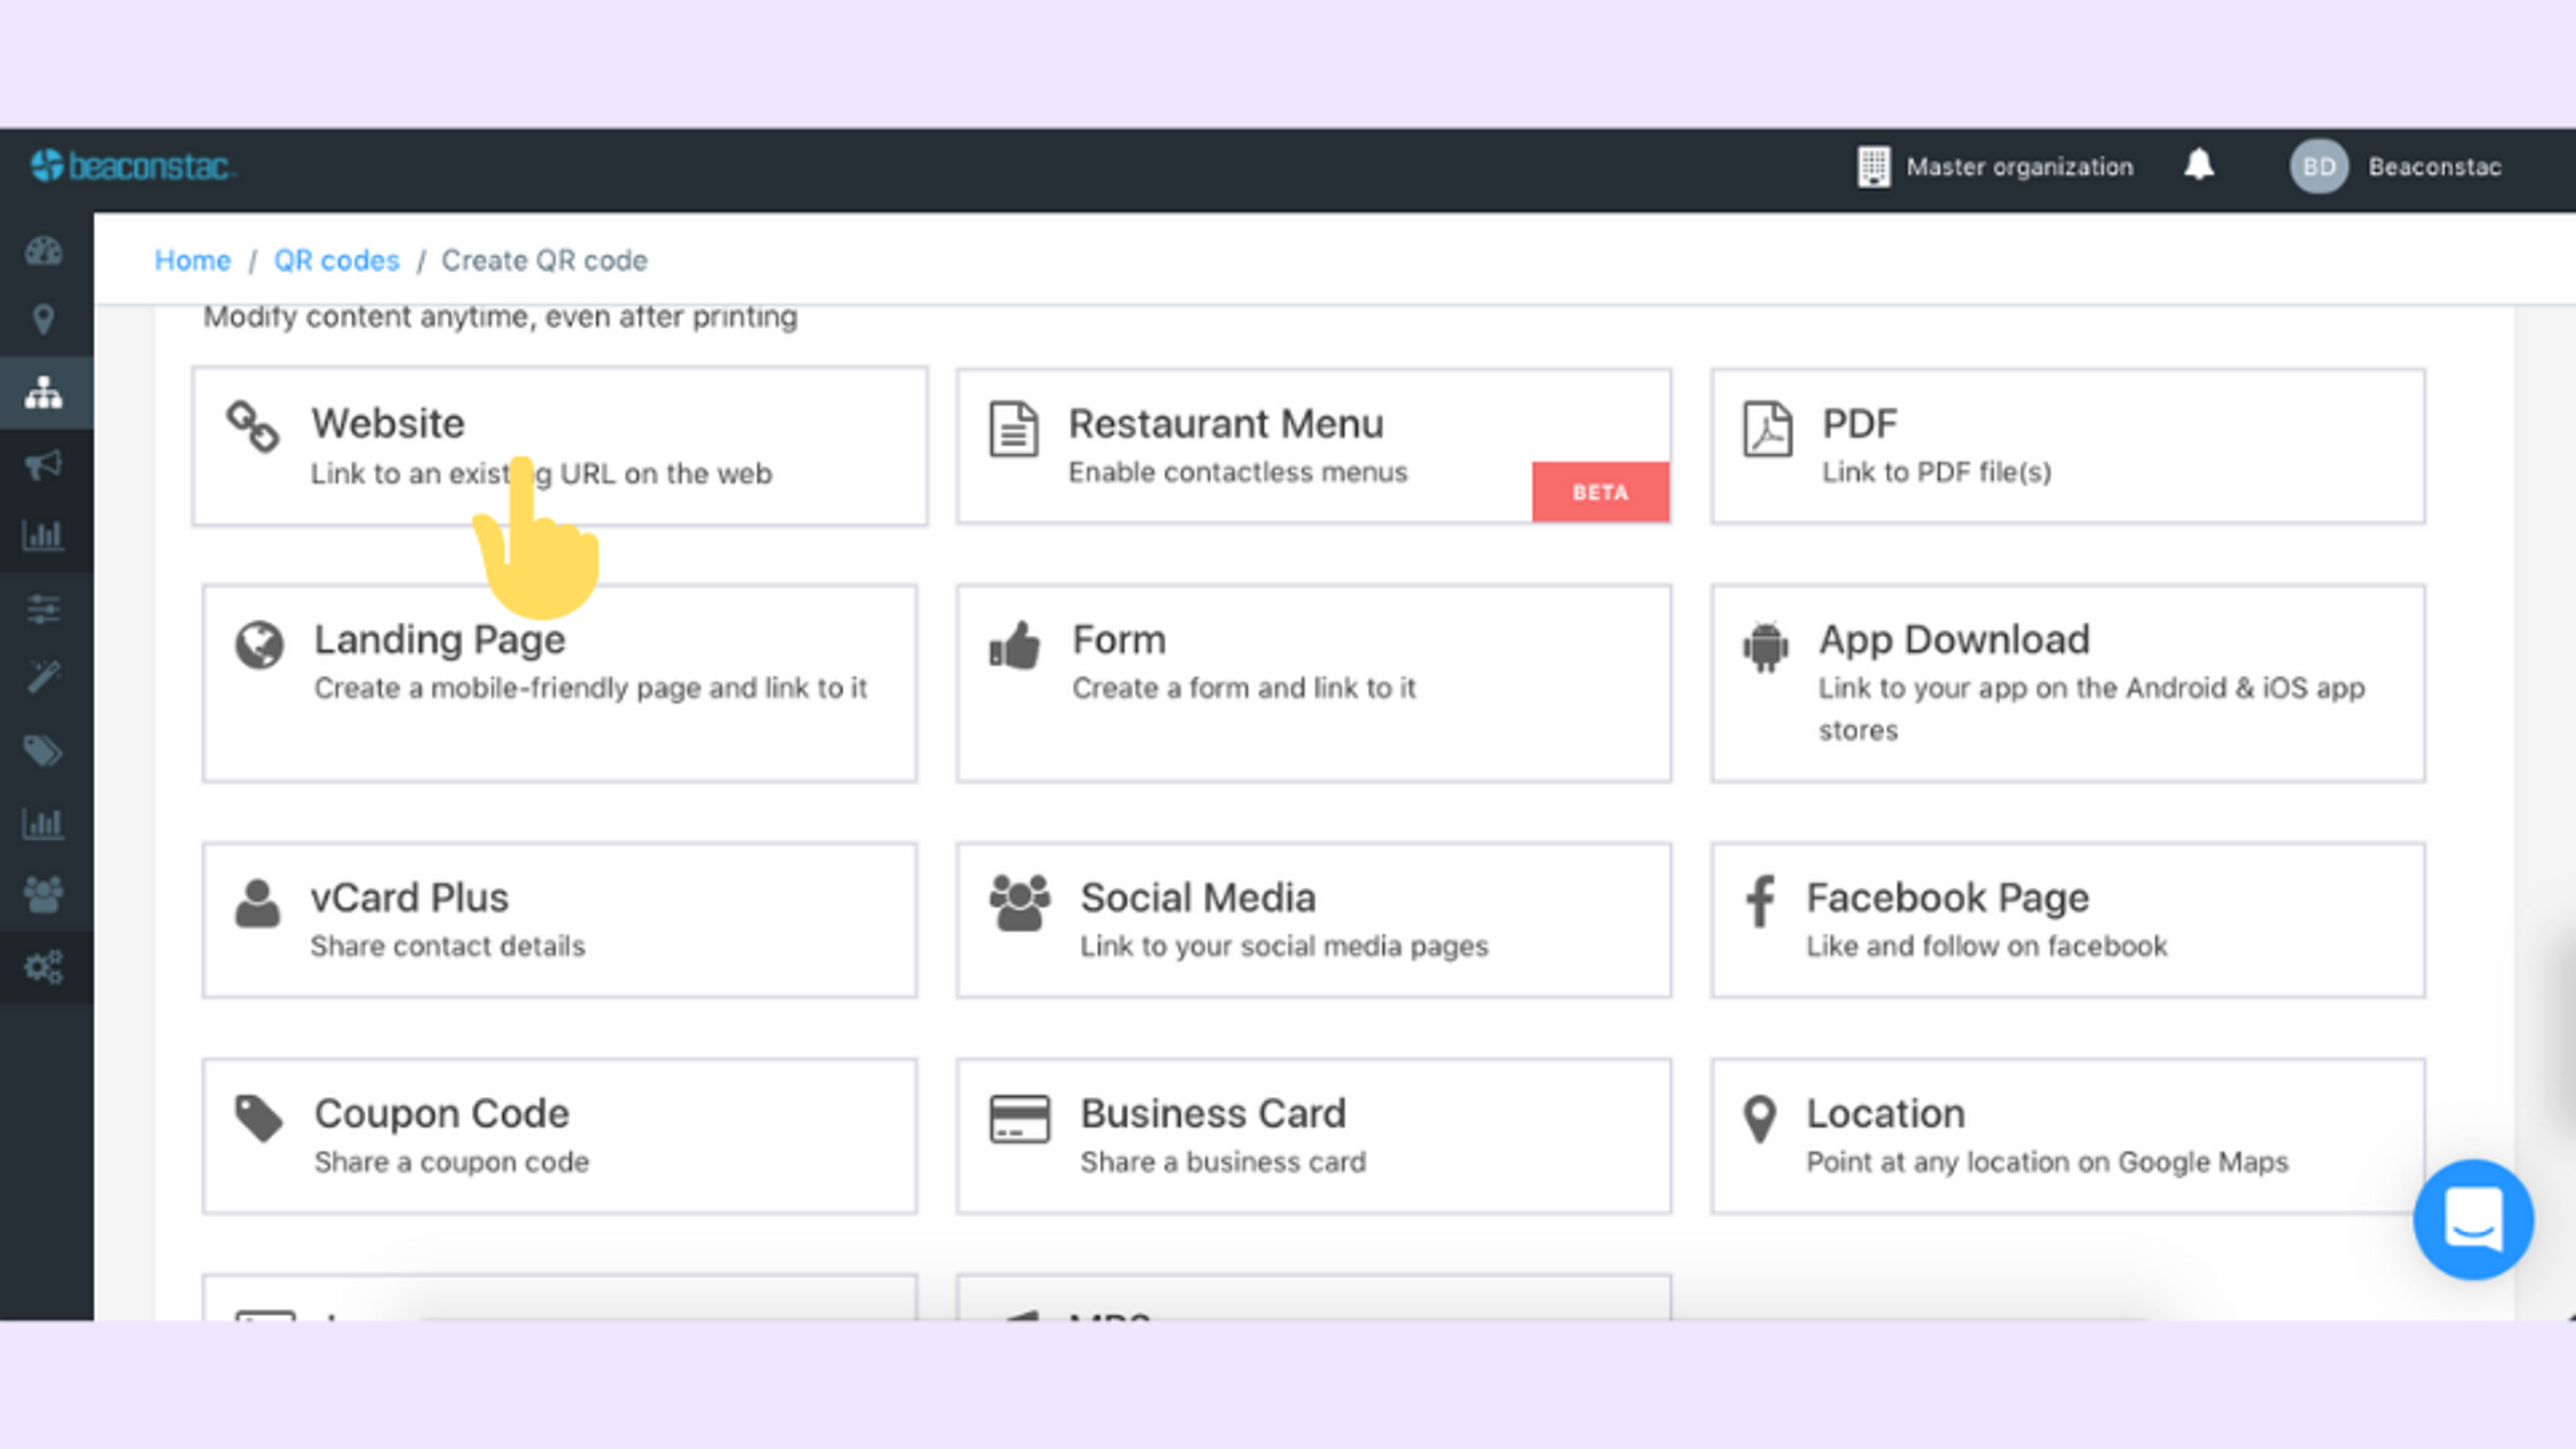Open the sliders settings sidebar icon
The image size is (2576, 1449).
[x=43, y=608]
